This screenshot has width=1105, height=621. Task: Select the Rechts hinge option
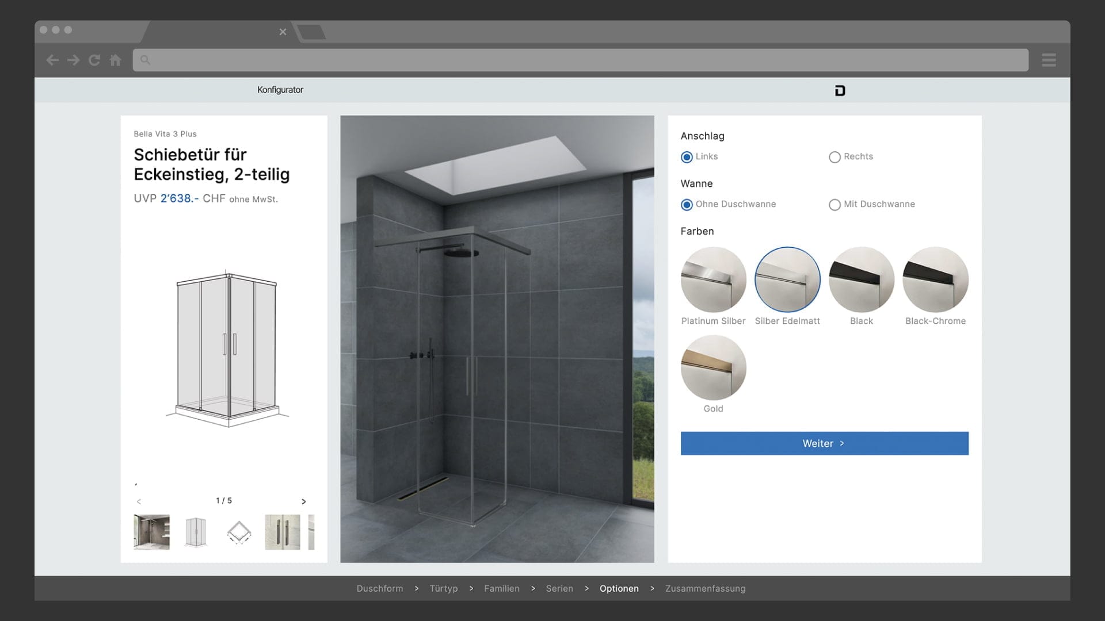(835, 157)
